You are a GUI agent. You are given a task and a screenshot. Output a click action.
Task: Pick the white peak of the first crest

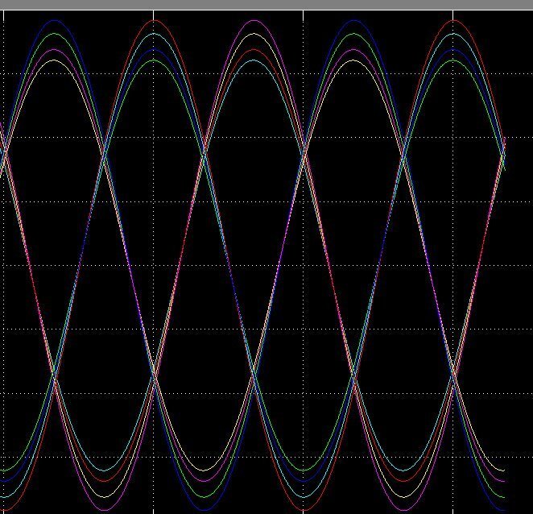pos(55,60)
